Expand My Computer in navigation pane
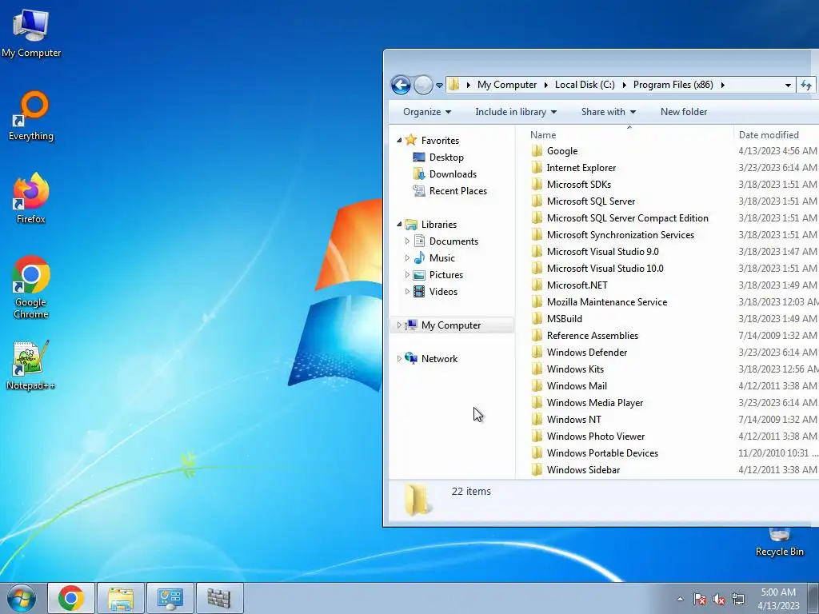Screen dimensions: 819x614 [x=399, y=325]
